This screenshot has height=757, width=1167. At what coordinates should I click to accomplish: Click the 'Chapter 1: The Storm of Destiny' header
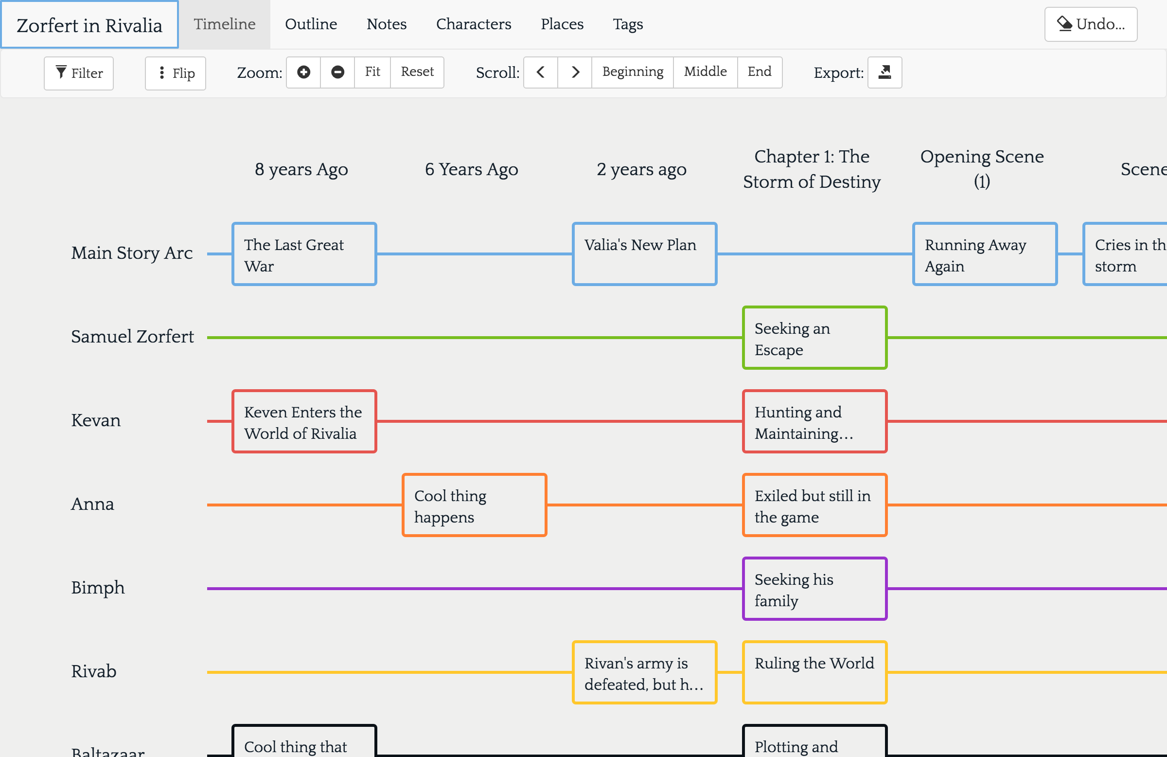(x=812, y=169)
